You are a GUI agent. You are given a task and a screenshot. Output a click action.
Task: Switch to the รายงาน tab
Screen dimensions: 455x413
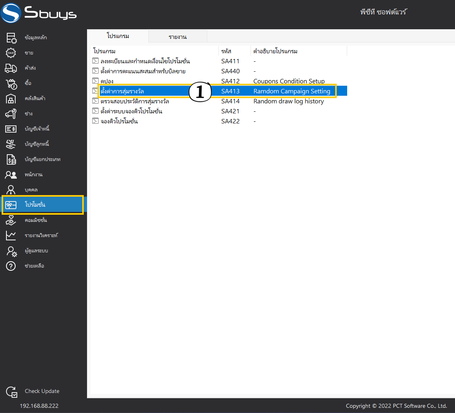click(x=178, y=37)
